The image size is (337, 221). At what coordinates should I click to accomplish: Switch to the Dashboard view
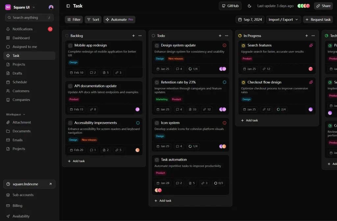point(21,38)
